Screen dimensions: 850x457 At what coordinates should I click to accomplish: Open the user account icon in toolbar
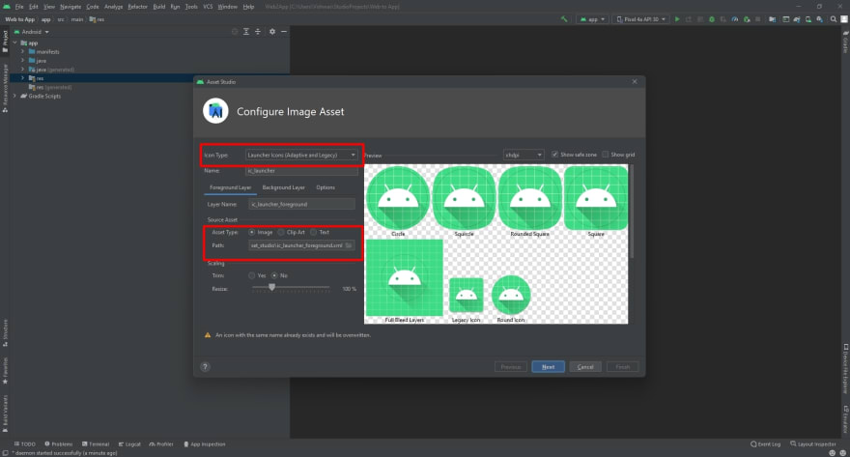click(x=844, y=19)
